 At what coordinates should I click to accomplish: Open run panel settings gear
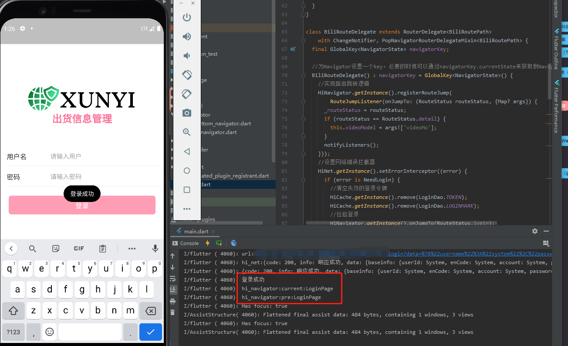(x=535, y=231)
